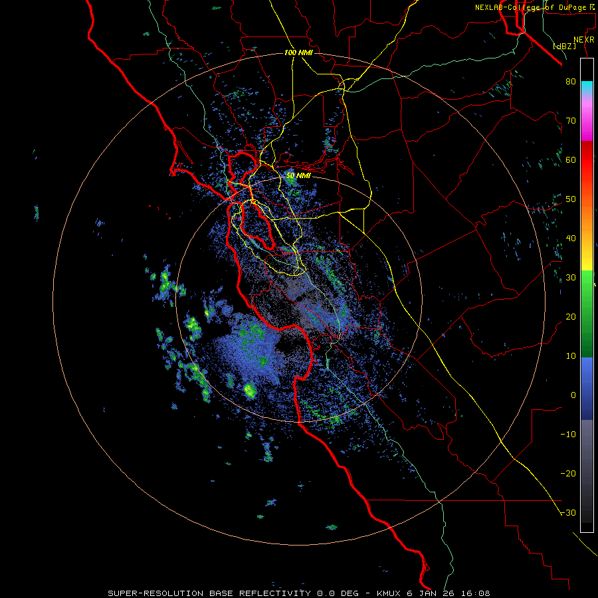Screen dimensions: 598x598
Task: Select the 30 value on the dBZ scale
Action: point(571,278)
